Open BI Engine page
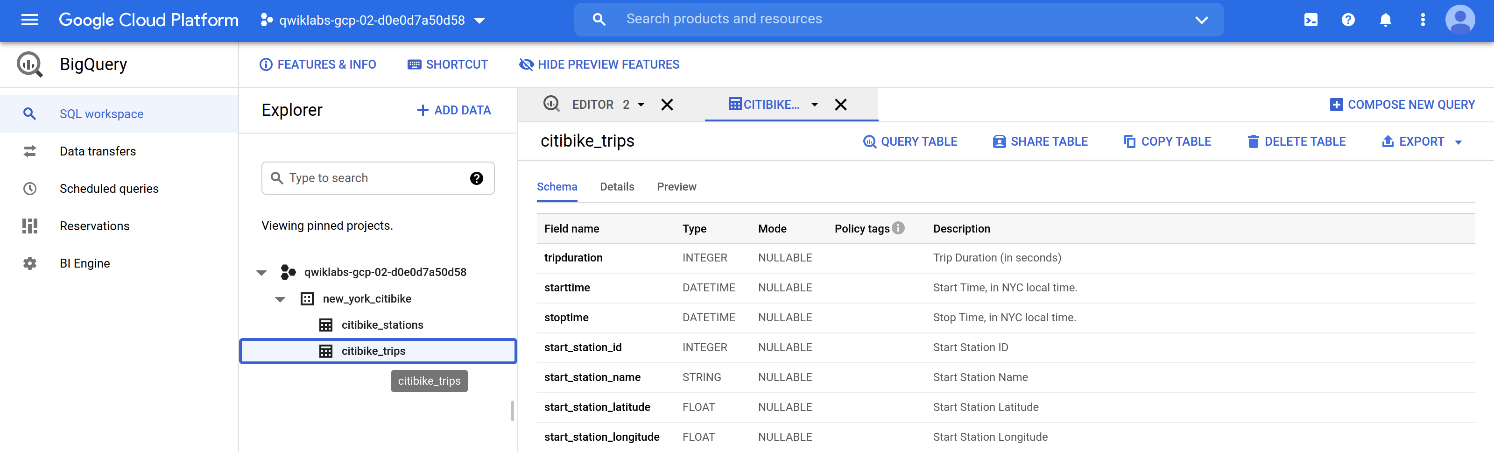Viewport: 1494px width, 452px height. point(85,263)
